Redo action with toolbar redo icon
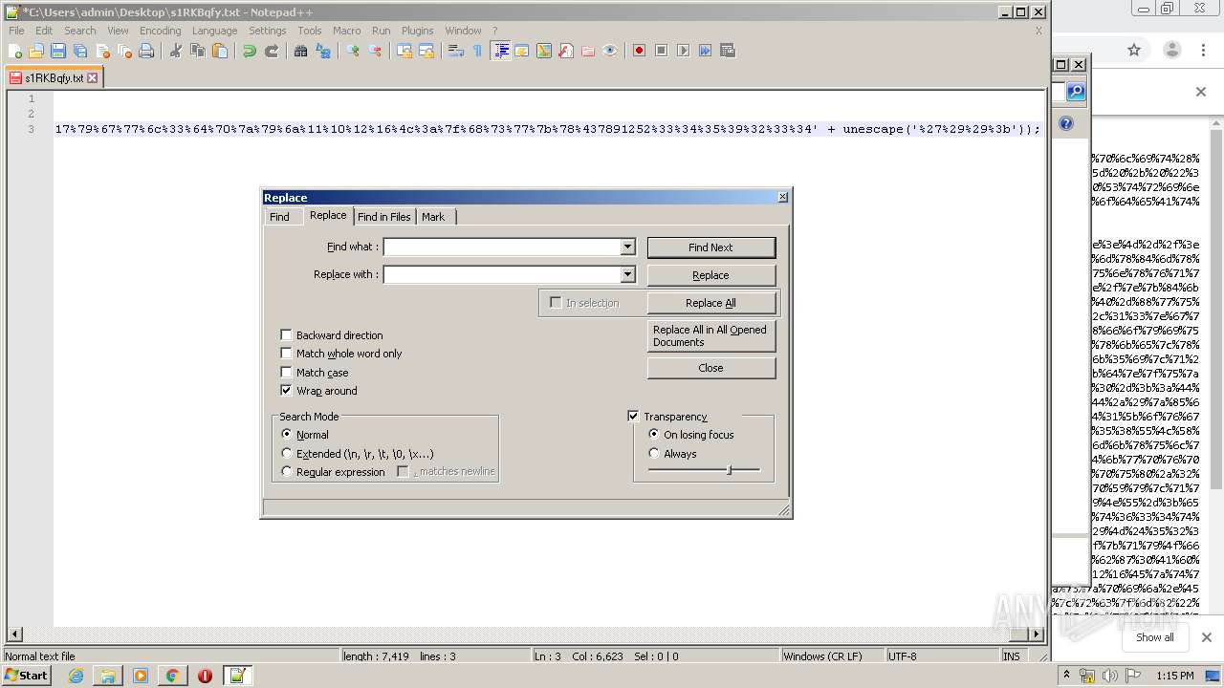The width and height of the screenshot is (1224, 688). (x=271, y=51)
